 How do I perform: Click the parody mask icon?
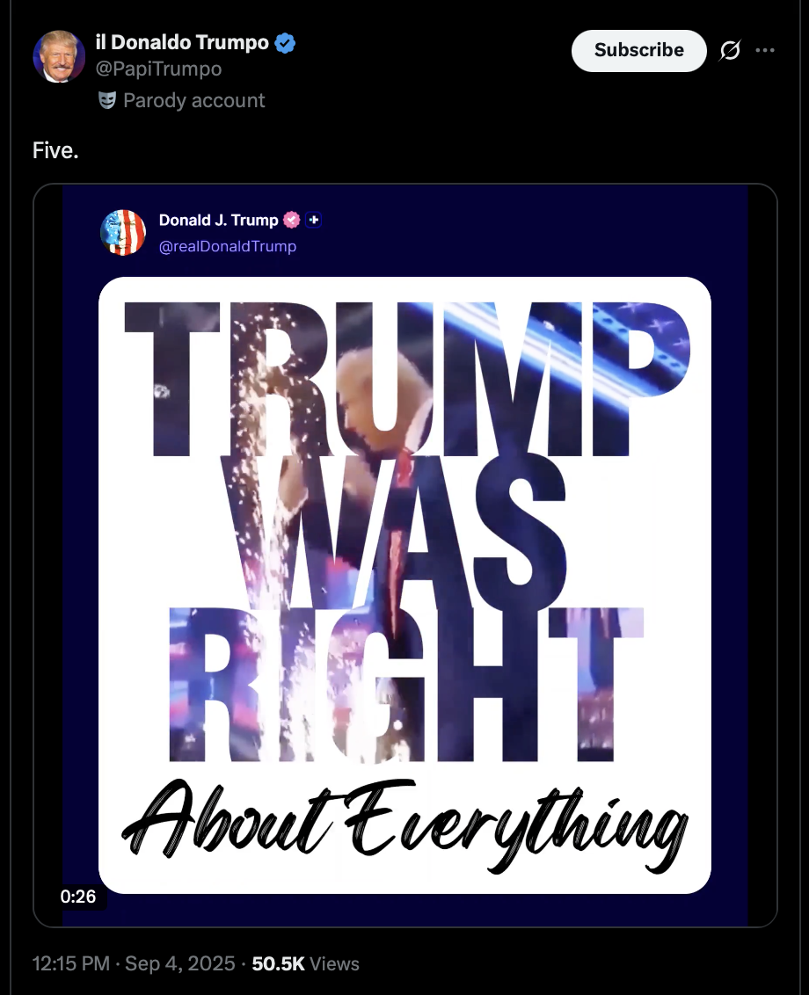coord(107,100)
